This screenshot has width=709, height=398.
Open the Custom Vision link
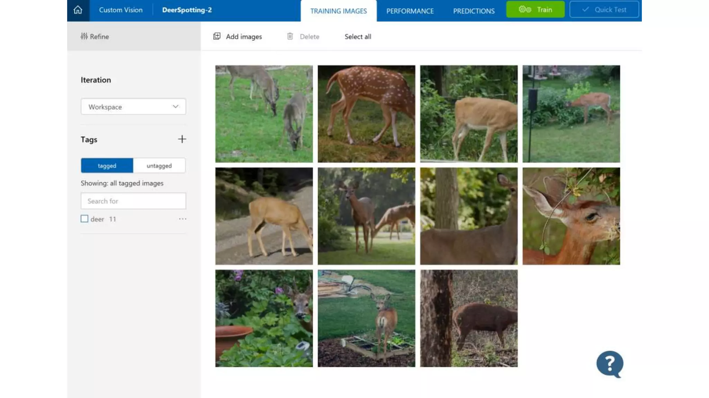coord(121,10)
